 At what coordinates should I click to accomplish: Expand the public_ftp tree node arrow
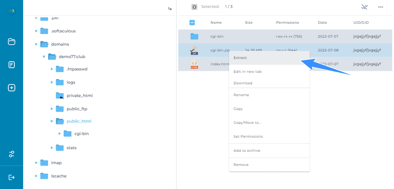tap(52, 109)
